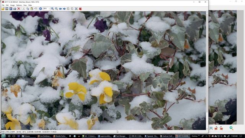Switch to Mozilla Firefox taskbar window
245x138 pixels.
(60, 136)
